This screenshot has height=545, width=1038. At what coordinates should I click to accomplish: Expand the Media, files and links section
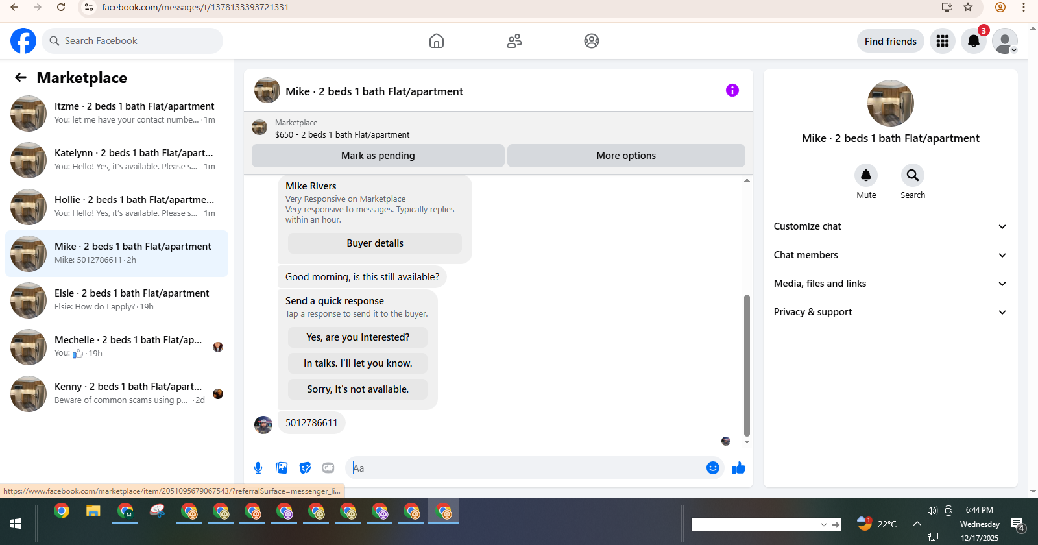pos(890,284)
